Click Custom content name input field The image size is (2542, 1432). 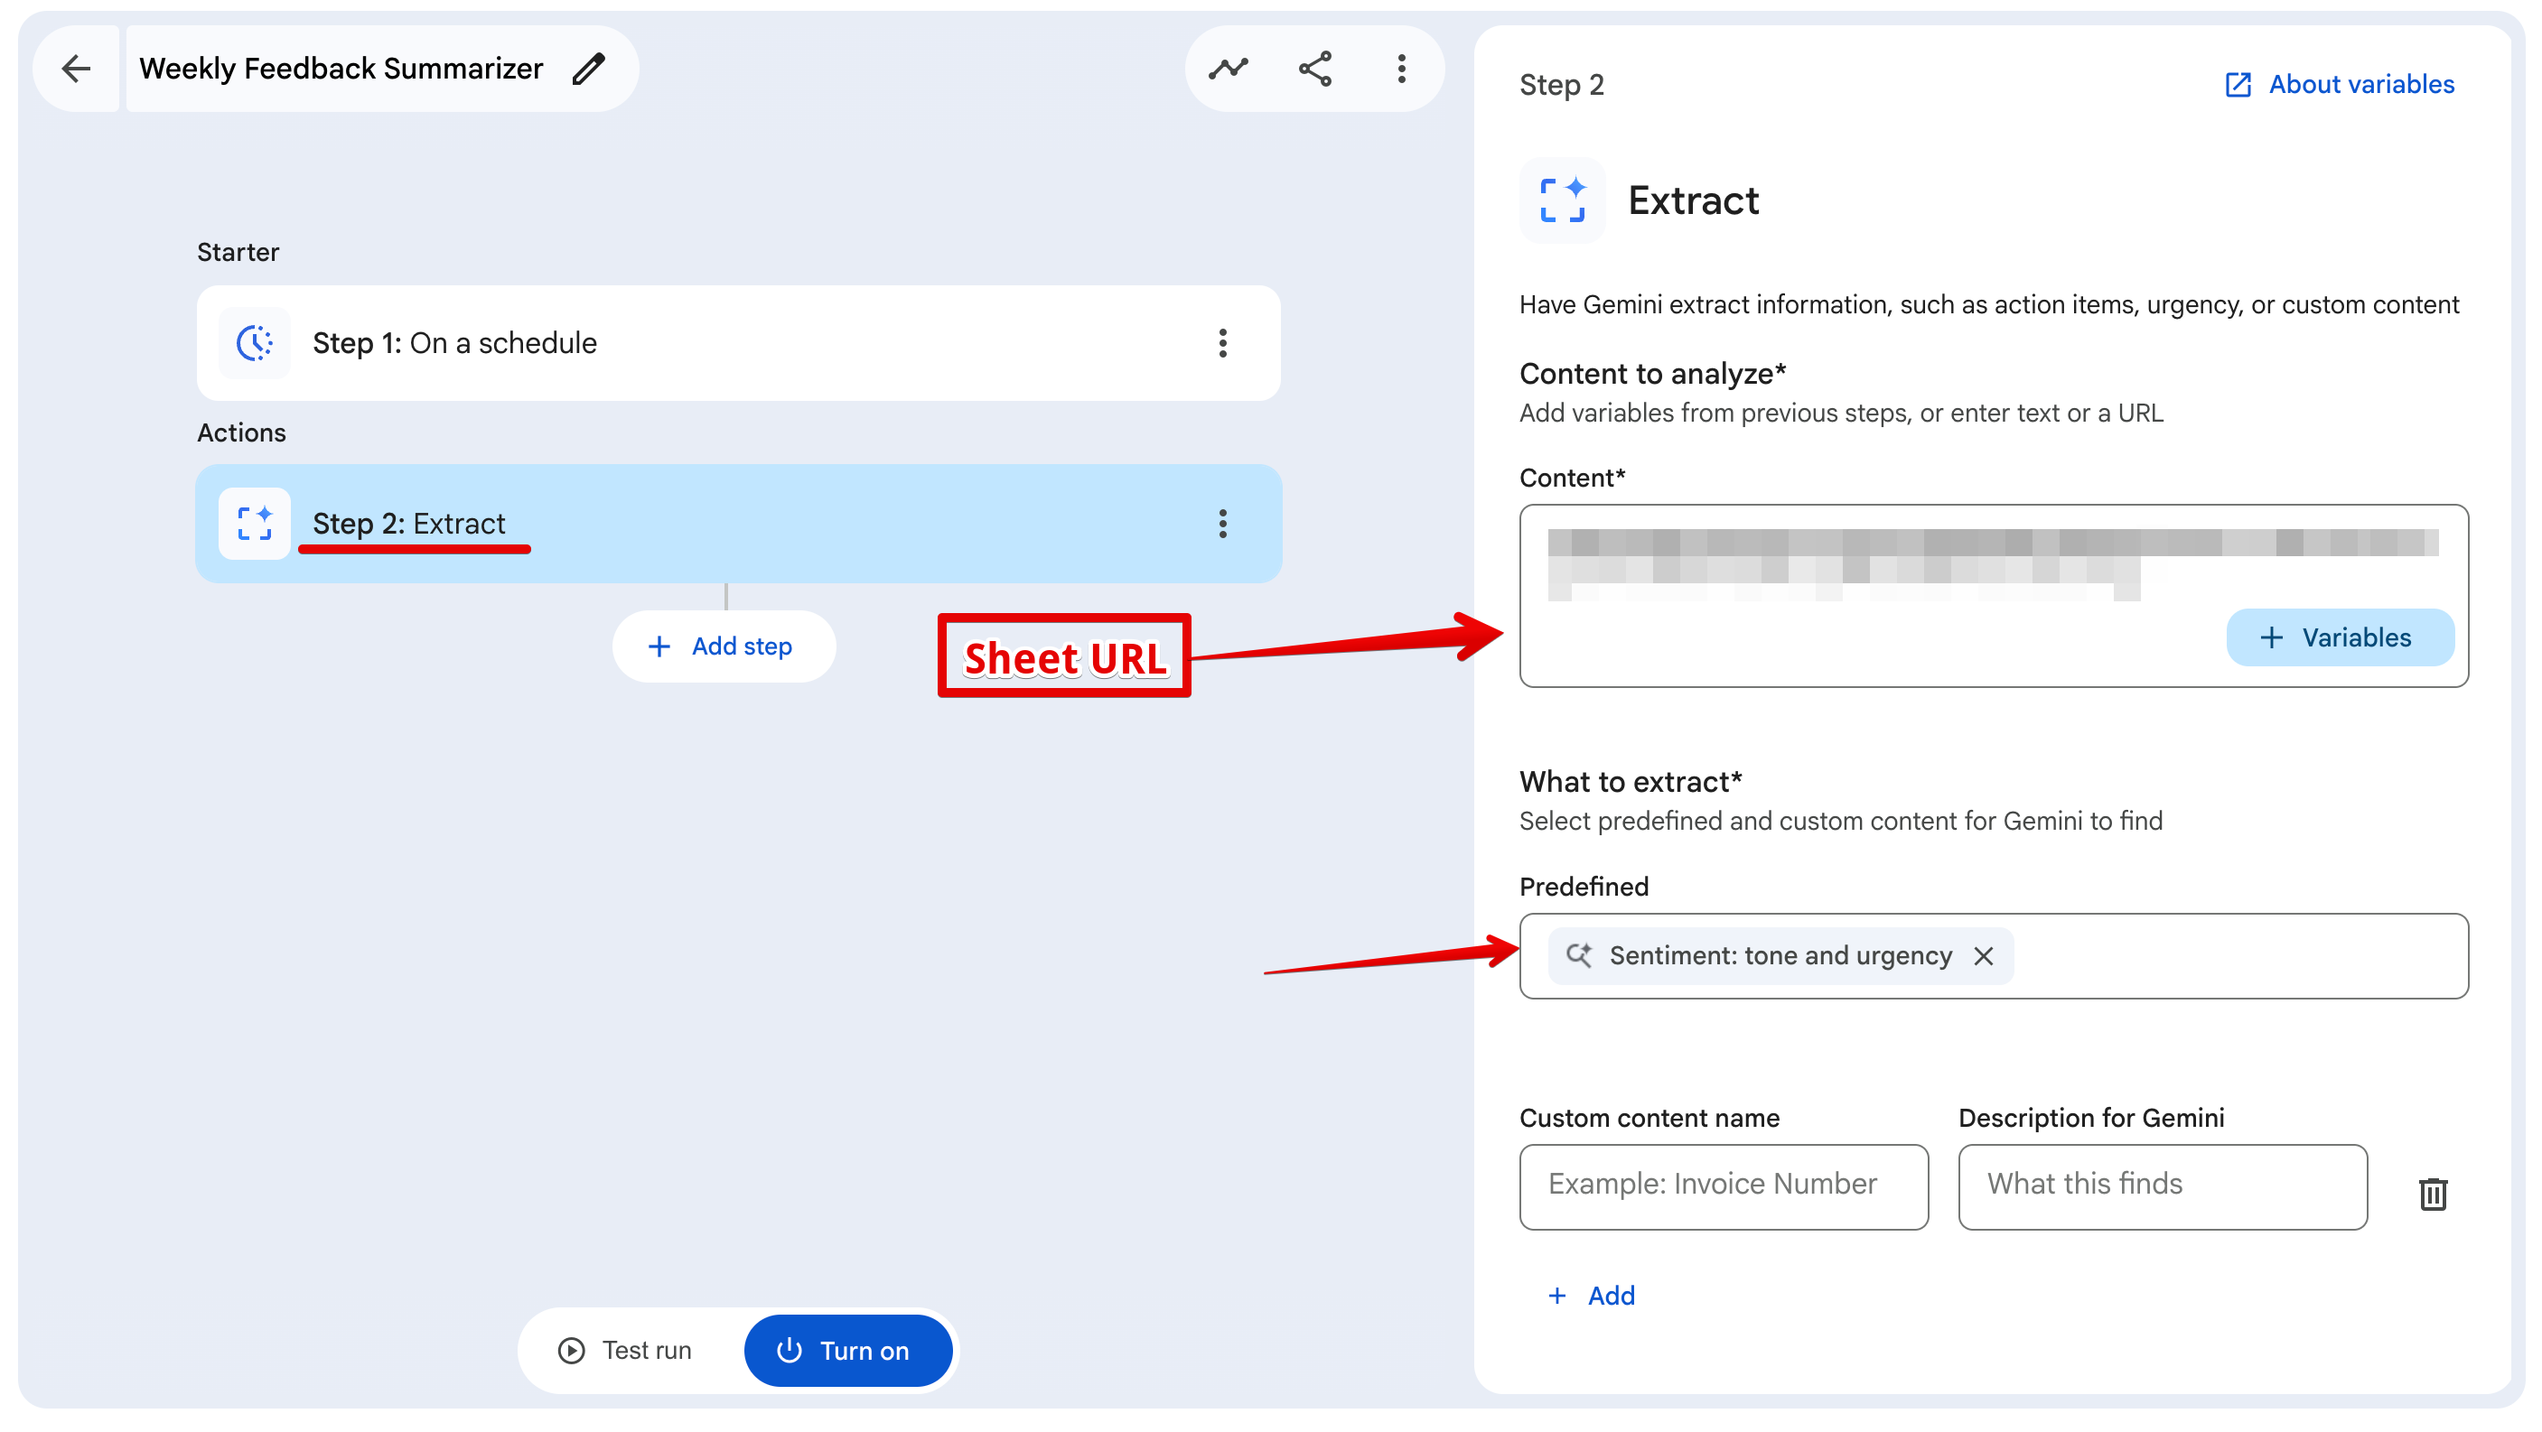(x=1723, y=1186)
